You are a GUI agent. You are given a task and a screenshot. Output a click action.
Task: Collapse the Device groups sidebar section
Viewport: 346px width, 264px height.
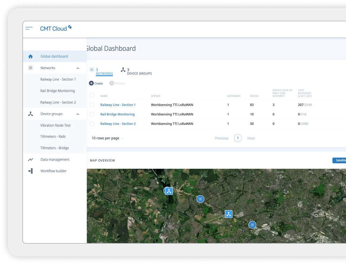pos(78,114)
